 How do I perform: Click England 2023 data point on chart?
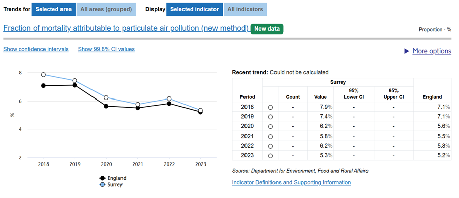click(200, 112)
